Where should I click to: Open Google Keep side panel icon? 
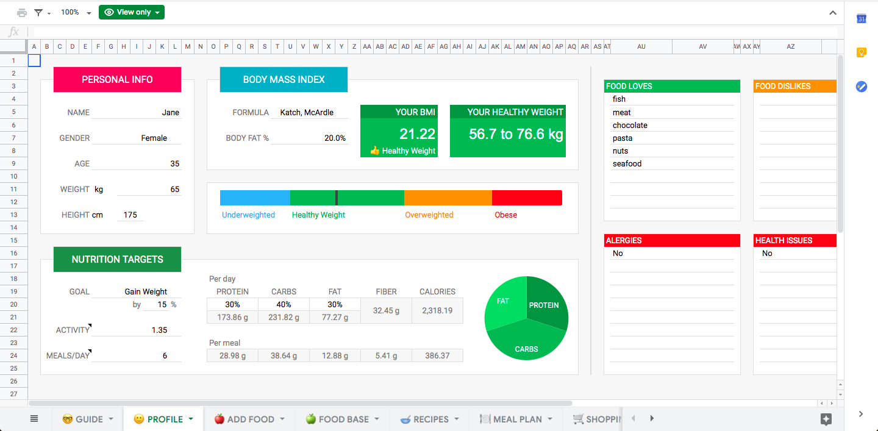pos(862,52)
